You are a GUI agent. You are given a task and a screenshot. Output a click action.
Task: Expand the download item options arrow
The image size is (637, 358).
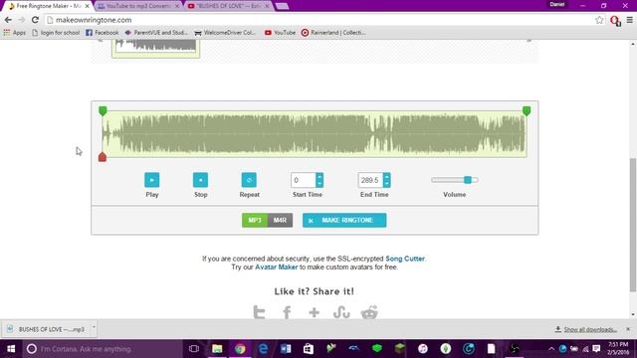coord(94,327)
